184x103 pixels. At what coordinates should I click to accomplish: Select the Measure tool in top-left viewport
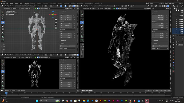3,37
